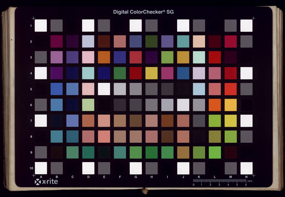The width and height of the screenshot is (285, 197).
Task: Select the yellow patch at M7
Action: (230, 120)
